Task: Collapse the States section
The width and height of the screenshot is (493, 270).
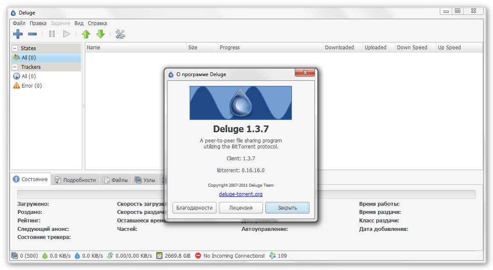Action: tap(15, 48)
